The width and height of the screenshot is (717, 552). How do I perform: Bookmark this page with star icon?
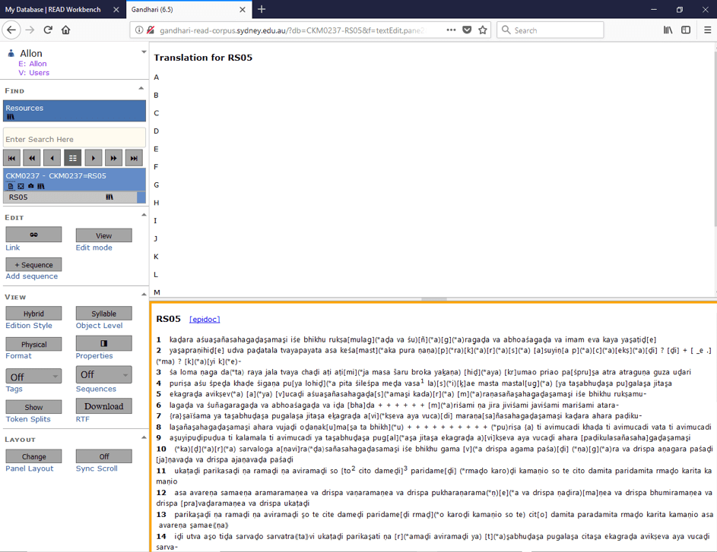click(x=483, y=30)
